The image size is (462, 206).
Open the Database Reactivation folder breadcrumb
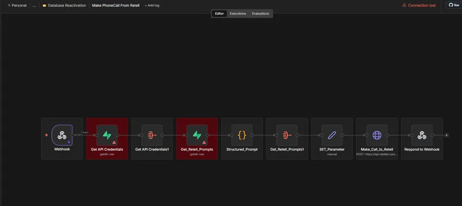[64, 5]
